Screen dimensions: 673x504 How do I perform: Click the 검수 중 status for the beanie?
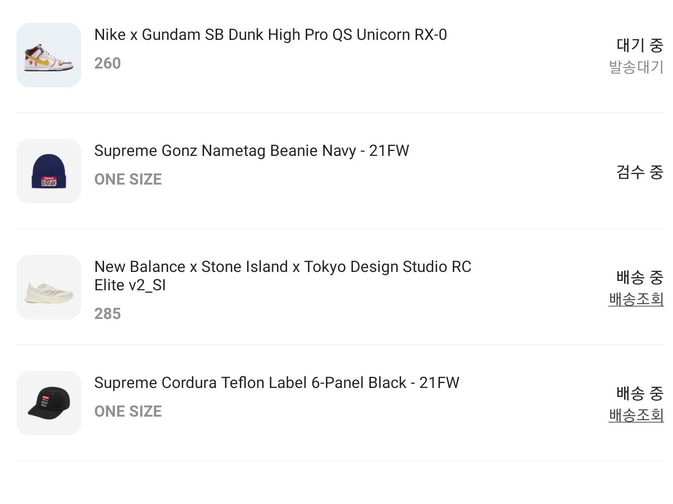pyautogui.click(x=640, y=172)
